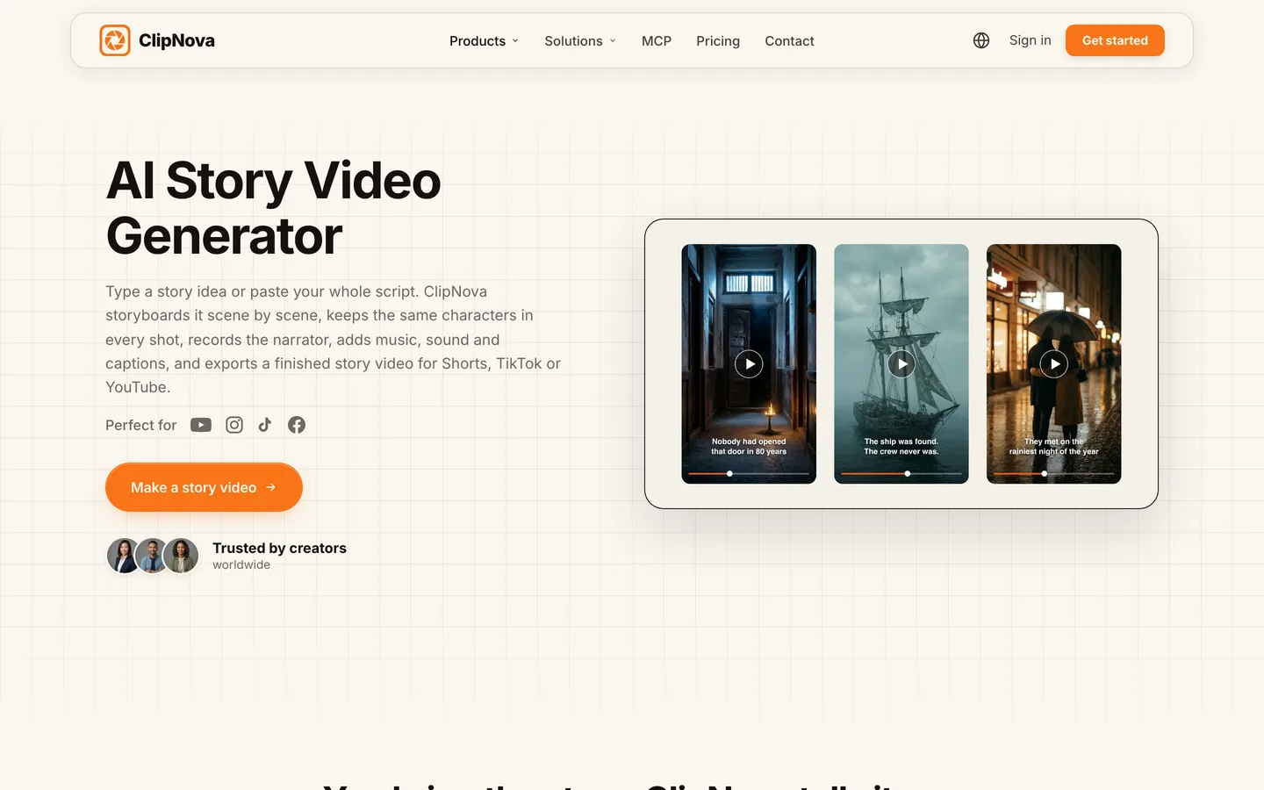Open the MCP nav item
This screenshot has height=790, width=1264.
click(x=657, y=41)
